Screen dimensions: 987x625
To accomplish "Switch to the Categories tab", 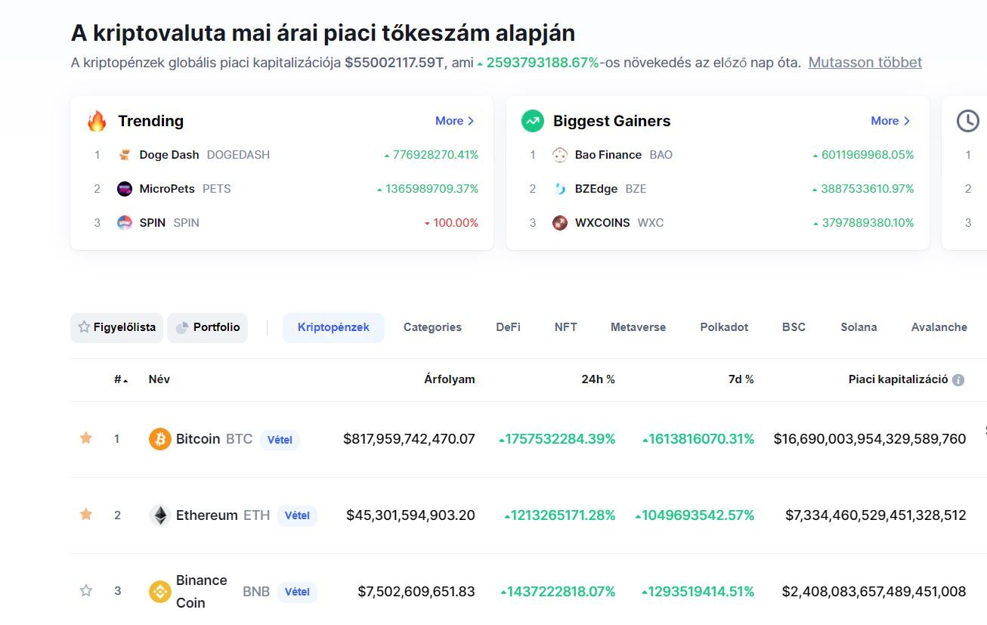I will 432,327.
